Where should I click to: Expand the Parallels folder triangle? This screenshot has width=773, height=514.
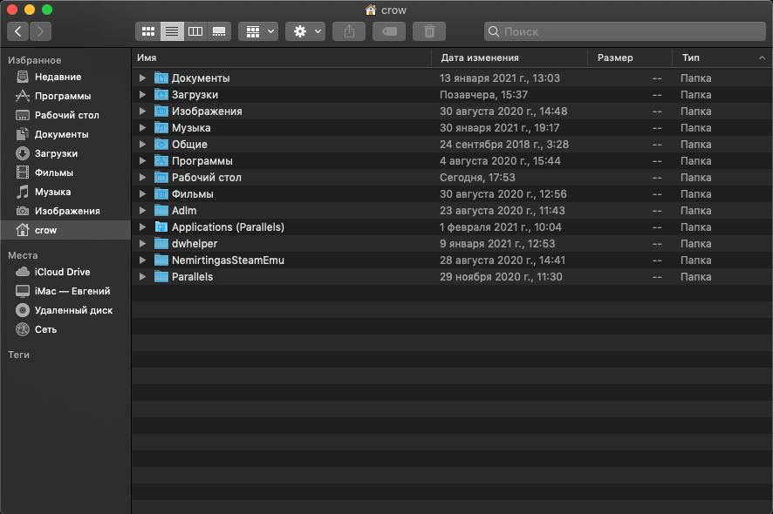pyautogui.click(x=142, y=277)
